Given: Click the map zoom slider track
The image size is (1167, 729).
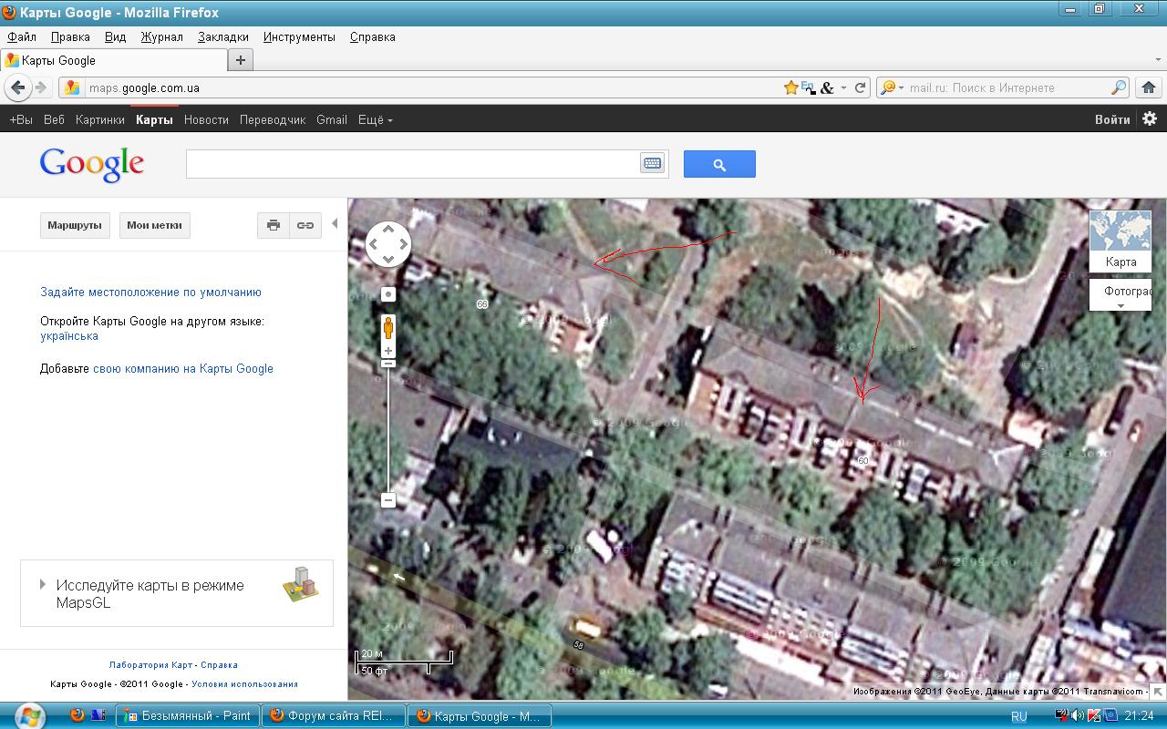Looking at the screenshot, I should click(388, 428).
